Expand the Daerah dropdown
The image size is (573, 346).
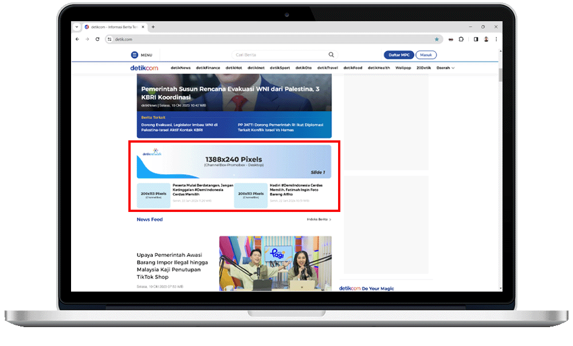[x=446, y=68]
